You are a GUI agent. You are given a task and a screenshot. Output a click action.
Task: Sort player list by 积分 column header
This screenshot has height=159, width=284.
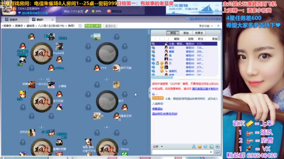click(201, 39)
